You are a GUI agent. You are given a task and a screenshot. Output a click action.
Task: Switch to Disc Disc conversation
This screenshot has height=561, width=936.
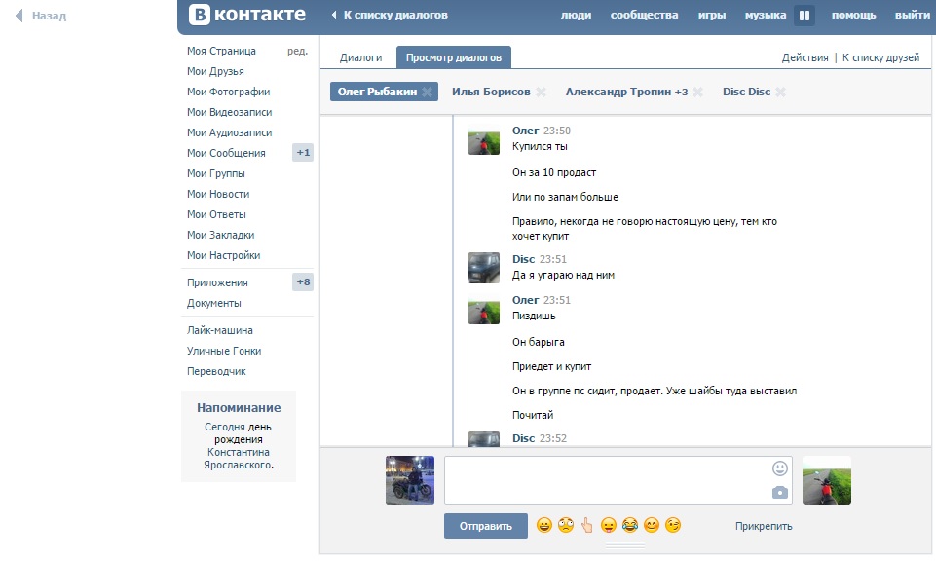point(746,92)
